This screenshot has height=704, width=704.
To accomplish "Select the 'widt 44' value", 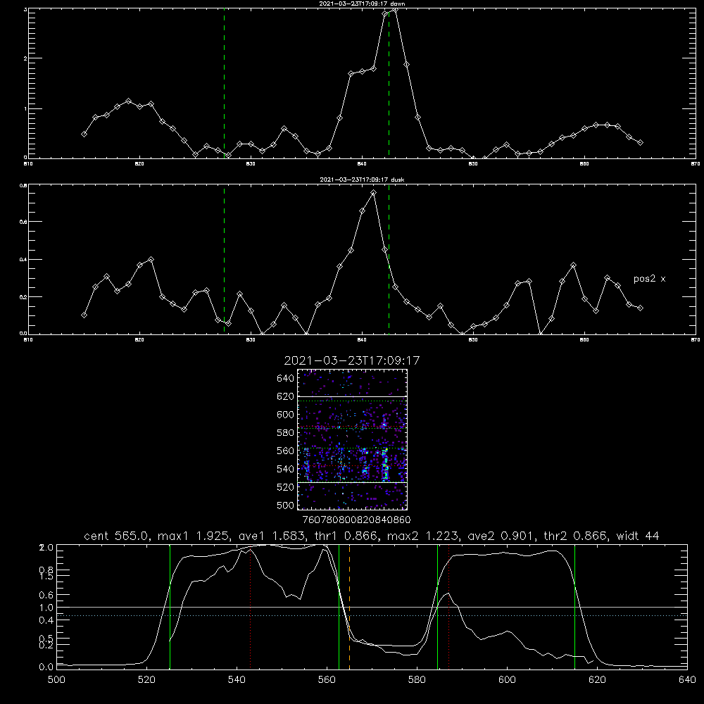I will click(x=638, y=536).
